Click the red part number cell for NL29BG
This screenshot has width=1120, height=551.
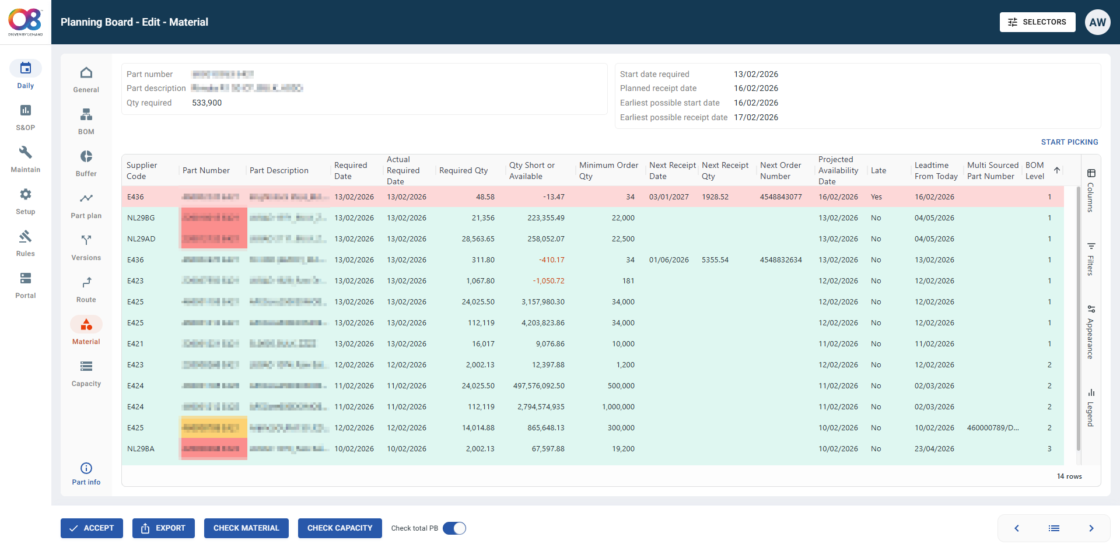[213, 217]
